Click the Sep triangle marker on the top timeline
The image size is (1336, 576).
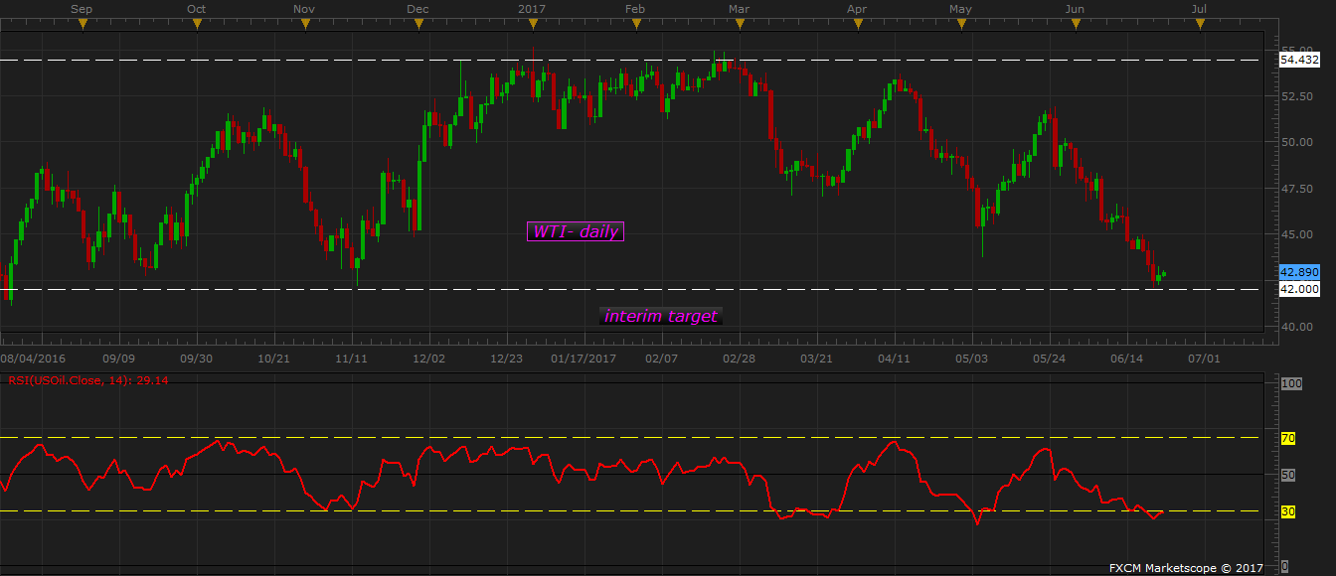(83, 25)
